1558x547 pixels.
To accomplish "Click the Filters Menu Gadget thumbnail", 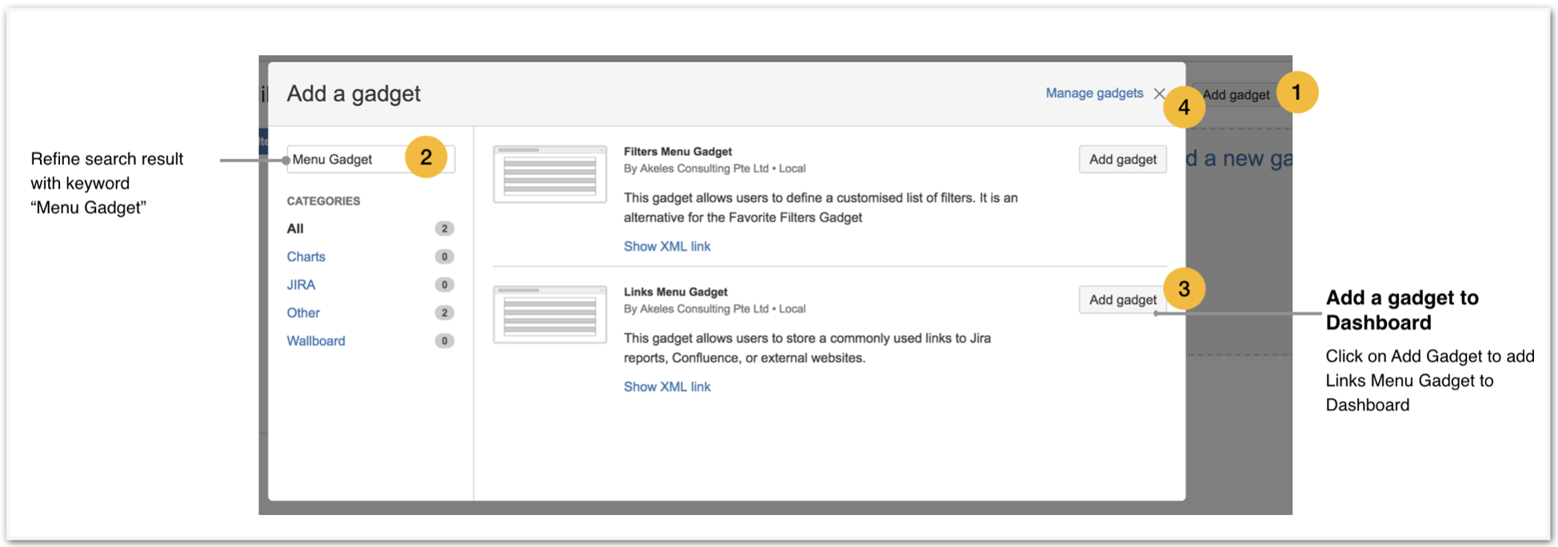I will pos(549,174).
